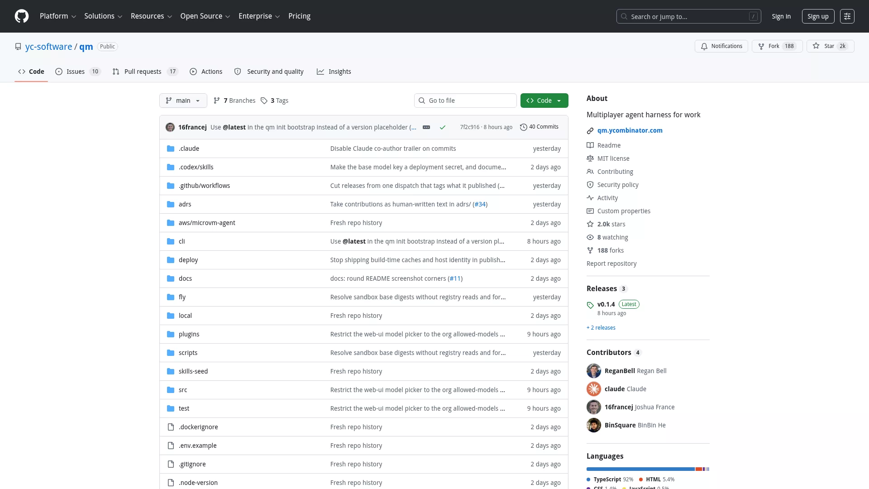Click the Sign up button
The width and height of the screenshot is (869, 489).
pyautogui.click(x=818, y=16)
